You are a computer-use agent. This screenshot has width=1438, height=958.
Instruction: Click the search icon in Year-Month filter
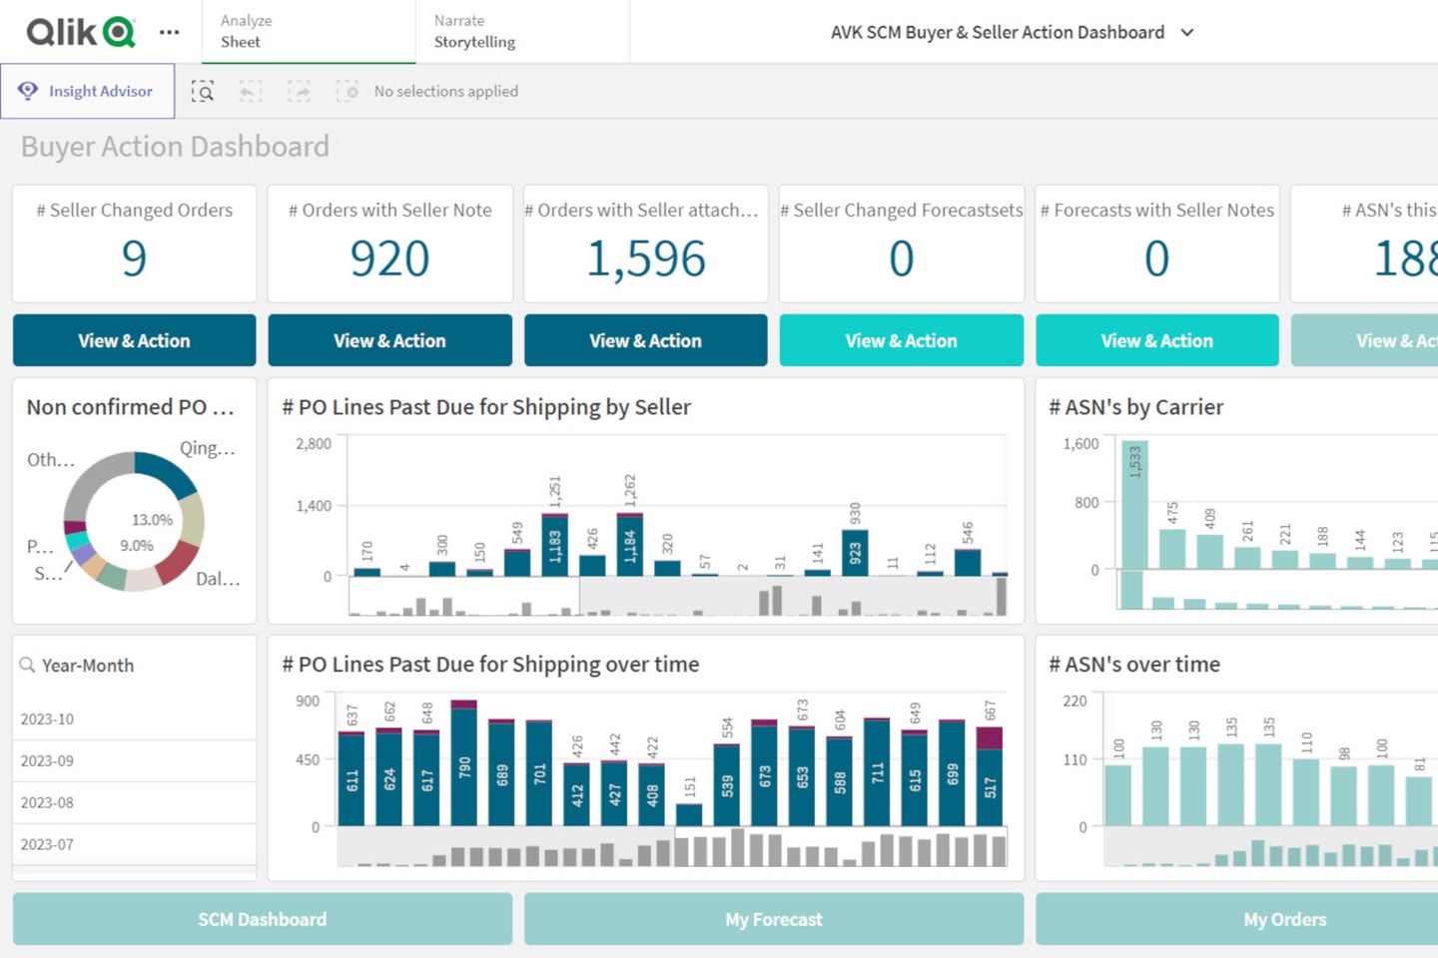pos(29,665)
